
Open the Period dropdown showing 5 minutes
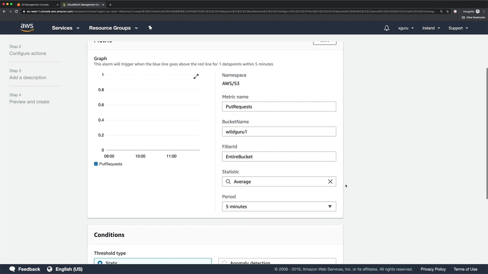point(279,207)
